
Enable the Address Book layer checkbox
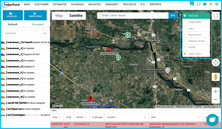[x=185, y=41]
